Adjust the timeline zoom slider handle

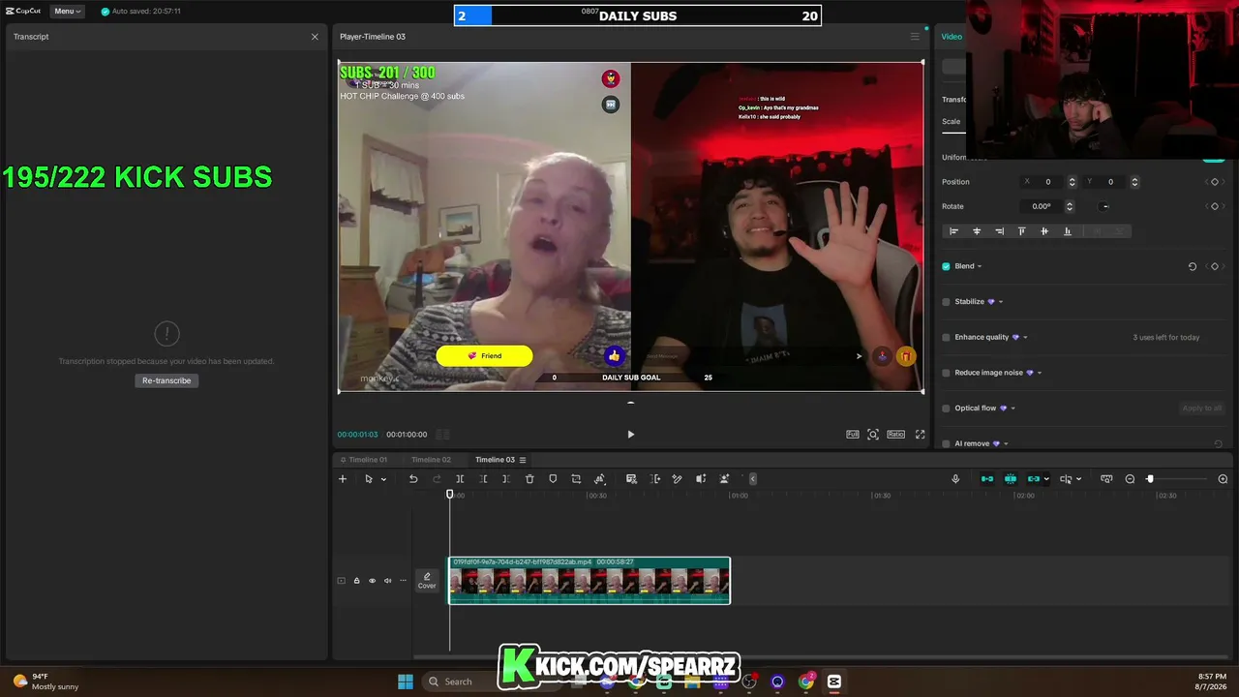[1150, 479]
